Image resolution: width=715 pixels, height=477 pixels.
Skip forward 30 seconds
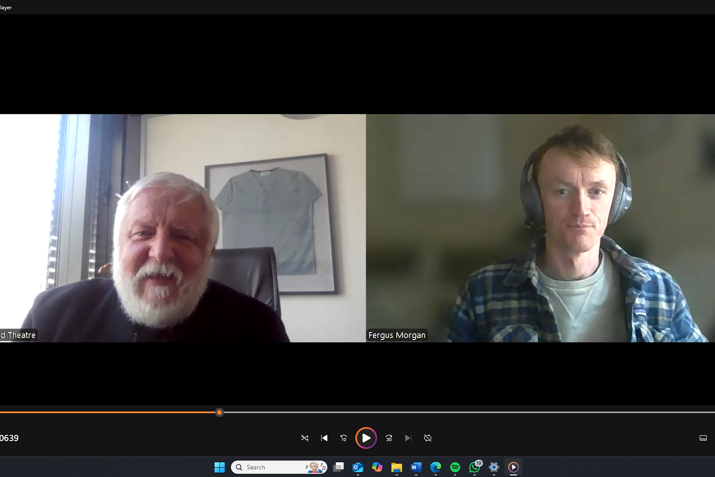click(x=389, y=438)
